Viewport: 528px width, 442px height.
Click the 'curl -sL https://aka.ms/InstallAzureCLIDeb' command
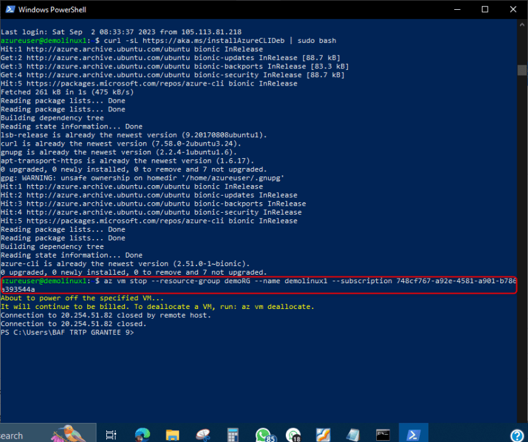194,41
